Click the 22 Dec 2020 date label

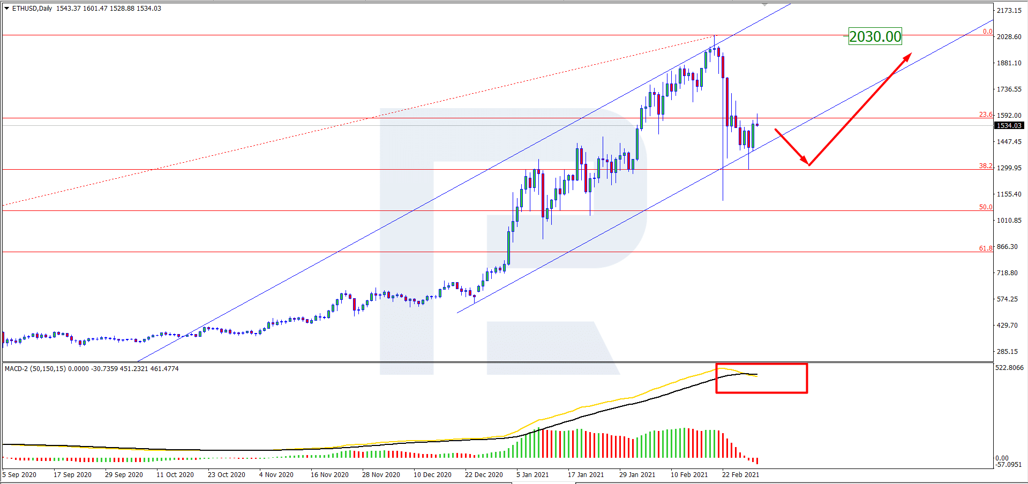coord(484,475)
